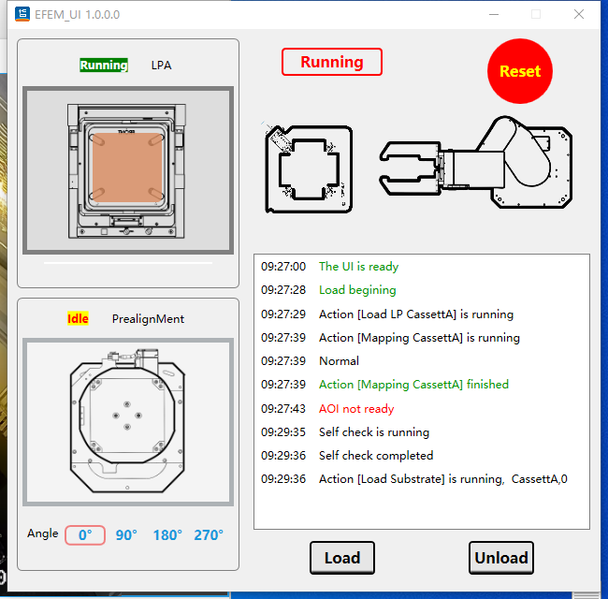
Task: Click log entry 'Self check is running'
Action: 374,432
